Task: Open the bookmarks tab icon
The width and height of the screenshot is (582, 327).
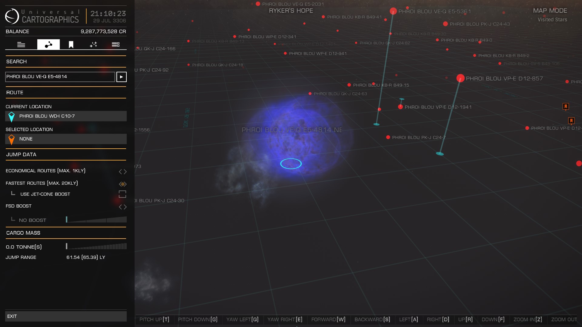Action: (x=71, y=45)
